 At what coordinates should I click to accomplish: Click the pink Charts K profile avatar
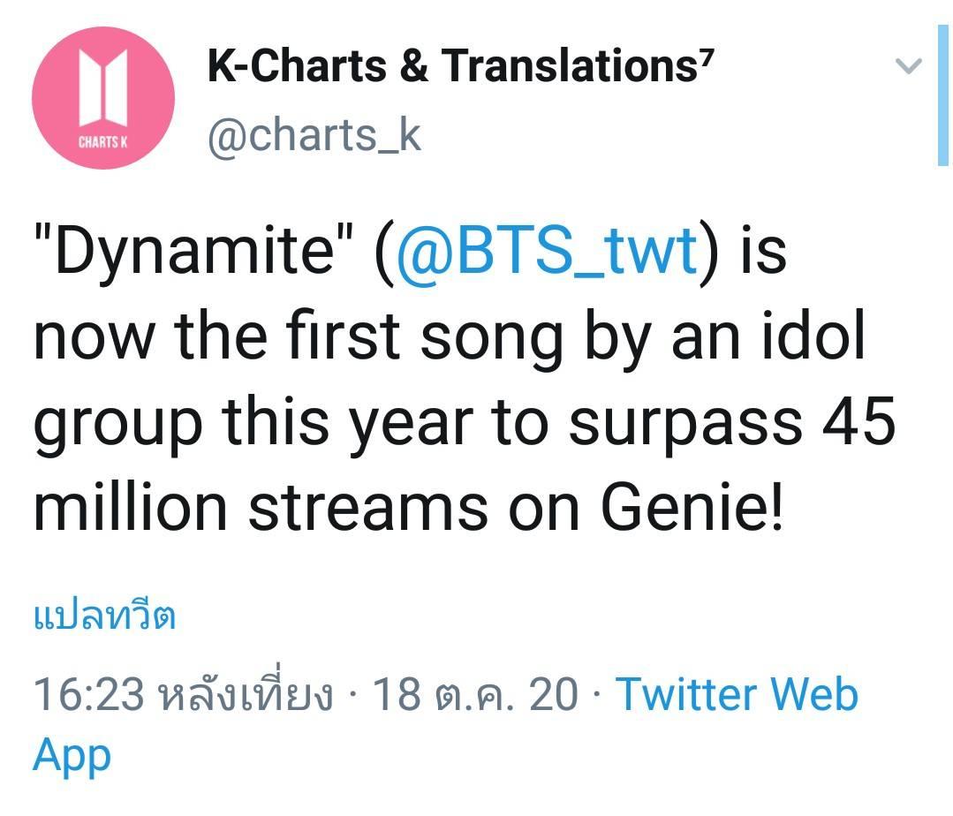(x=102, y=97)
